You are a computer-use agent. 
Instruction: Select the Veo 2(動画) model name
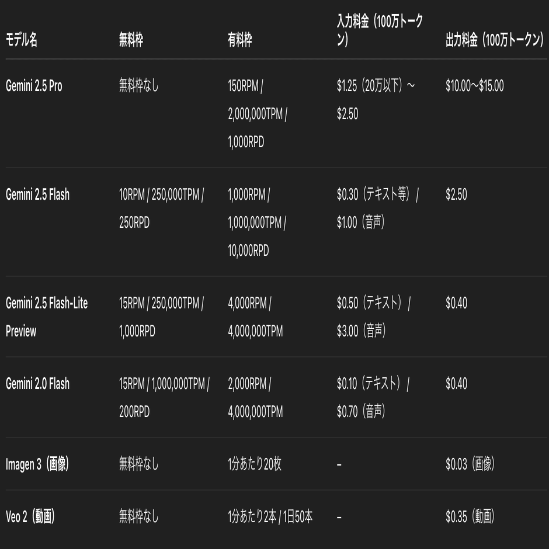click(x=30, y=516)
